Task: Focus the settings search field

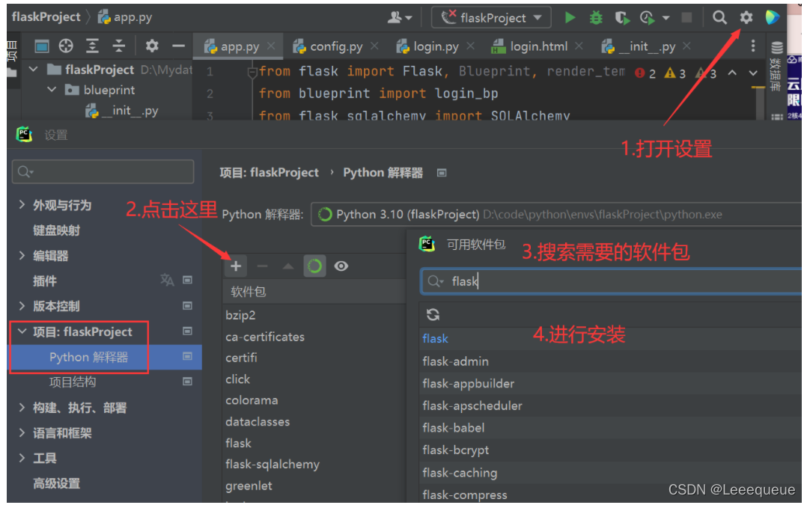Action: [x=103, y=172]
